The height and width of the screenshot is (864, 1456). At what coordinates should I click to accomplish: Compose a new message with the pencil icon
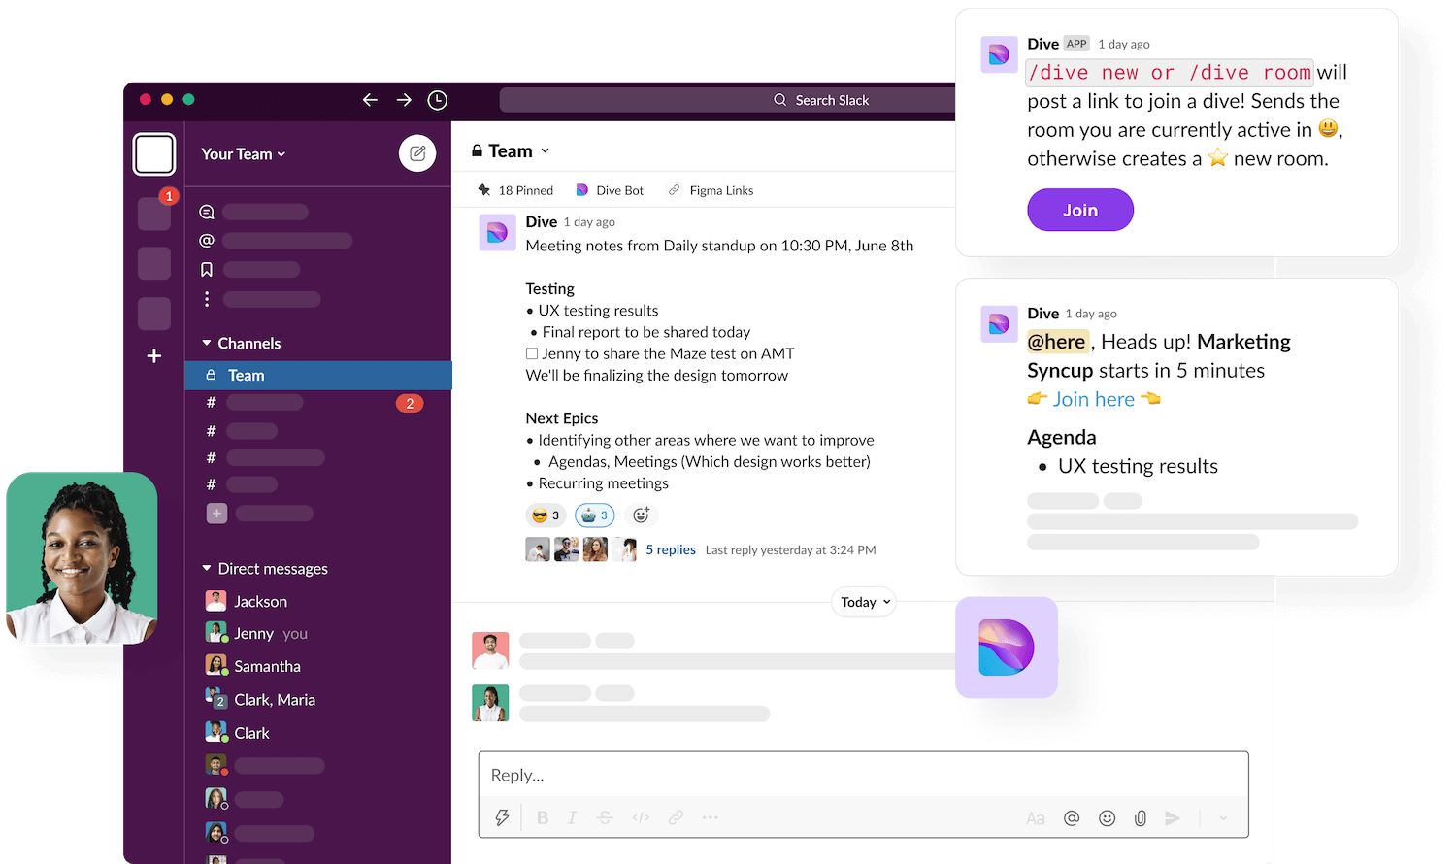[x=417, y=152]
